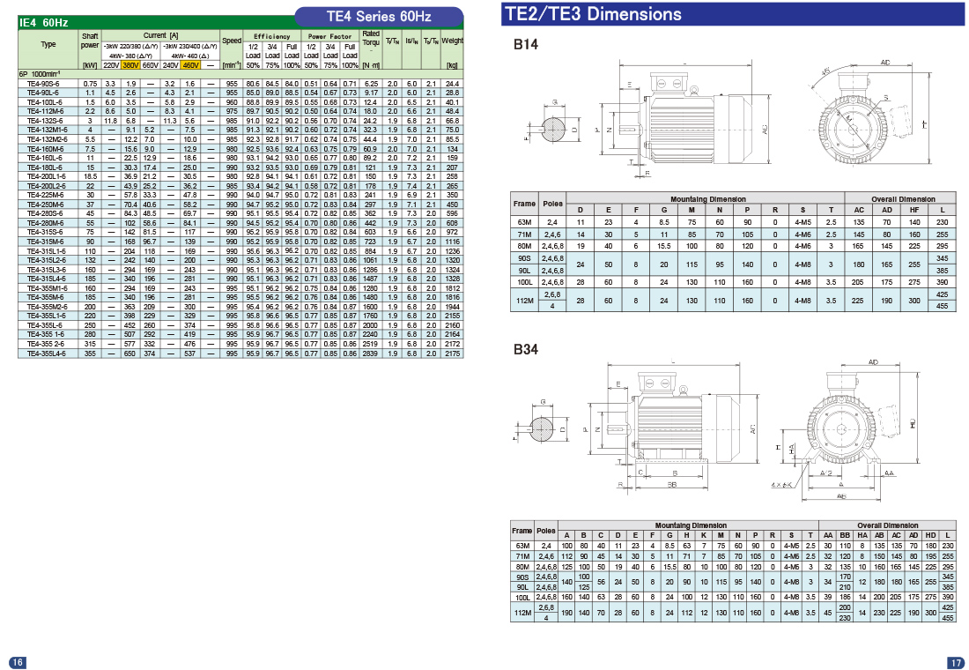Viewport: 969px width, 670px height.
Task: Click the Weight column header
Action: point(453,41)
